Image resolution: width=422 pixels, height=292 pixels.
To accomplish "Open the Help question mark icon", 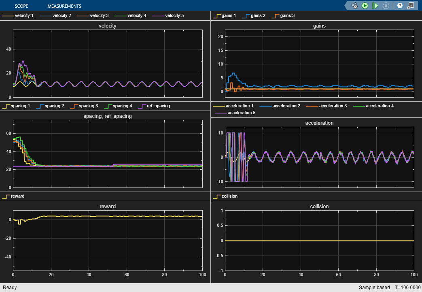I will (x=400, y=6).
